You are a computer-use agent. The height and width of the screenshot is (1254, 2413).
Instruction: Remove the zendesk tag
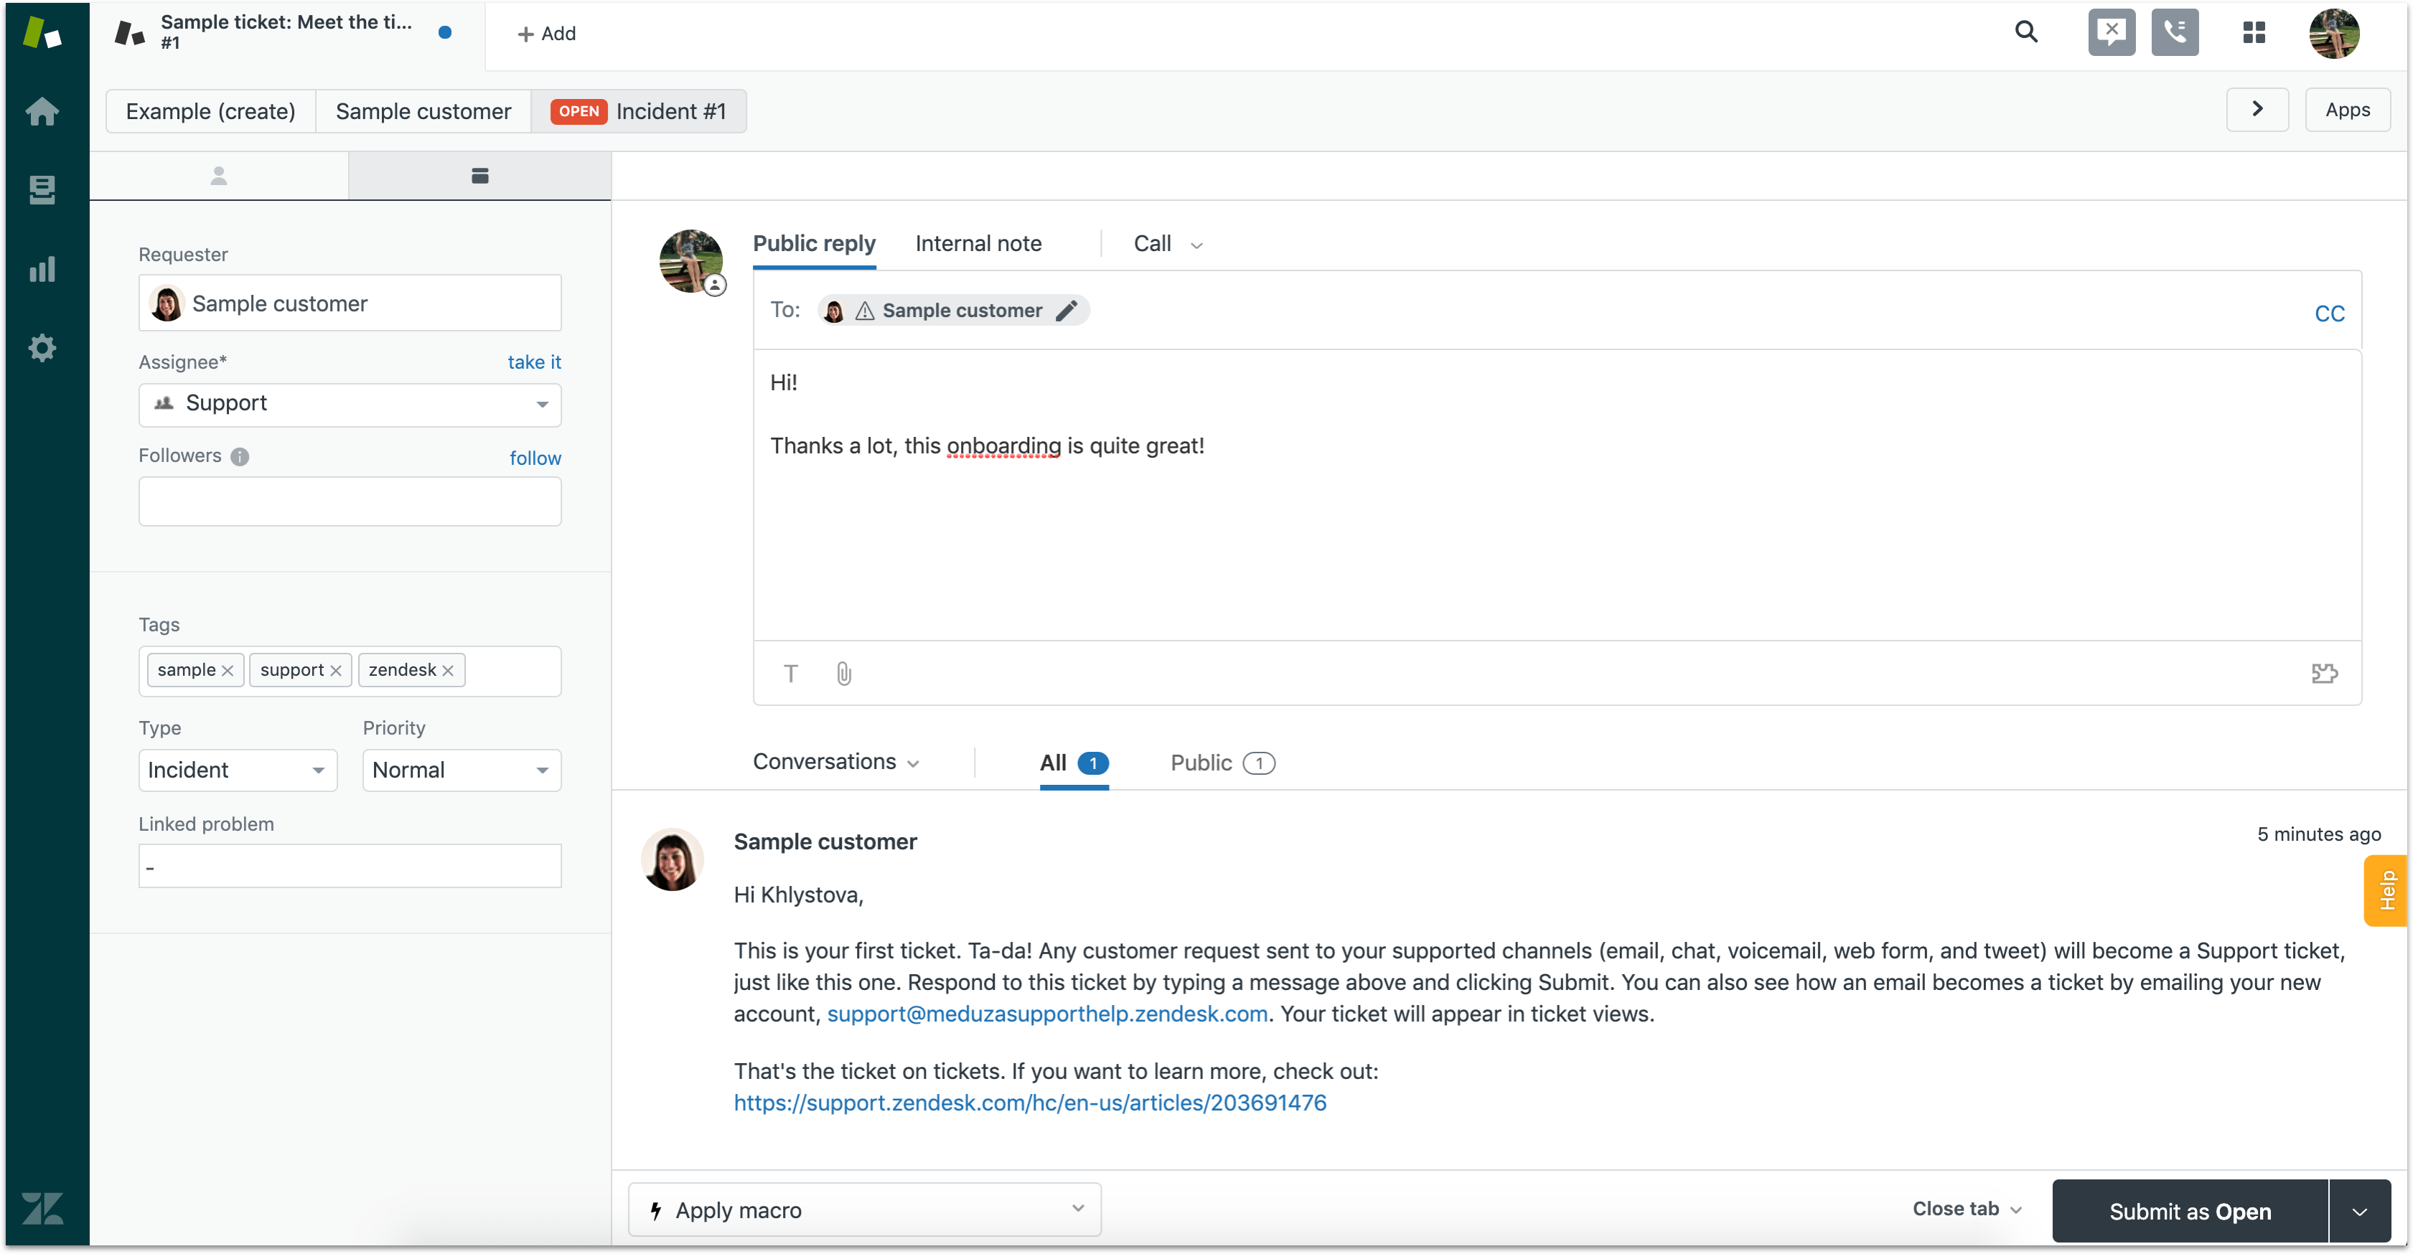(448, 671)
